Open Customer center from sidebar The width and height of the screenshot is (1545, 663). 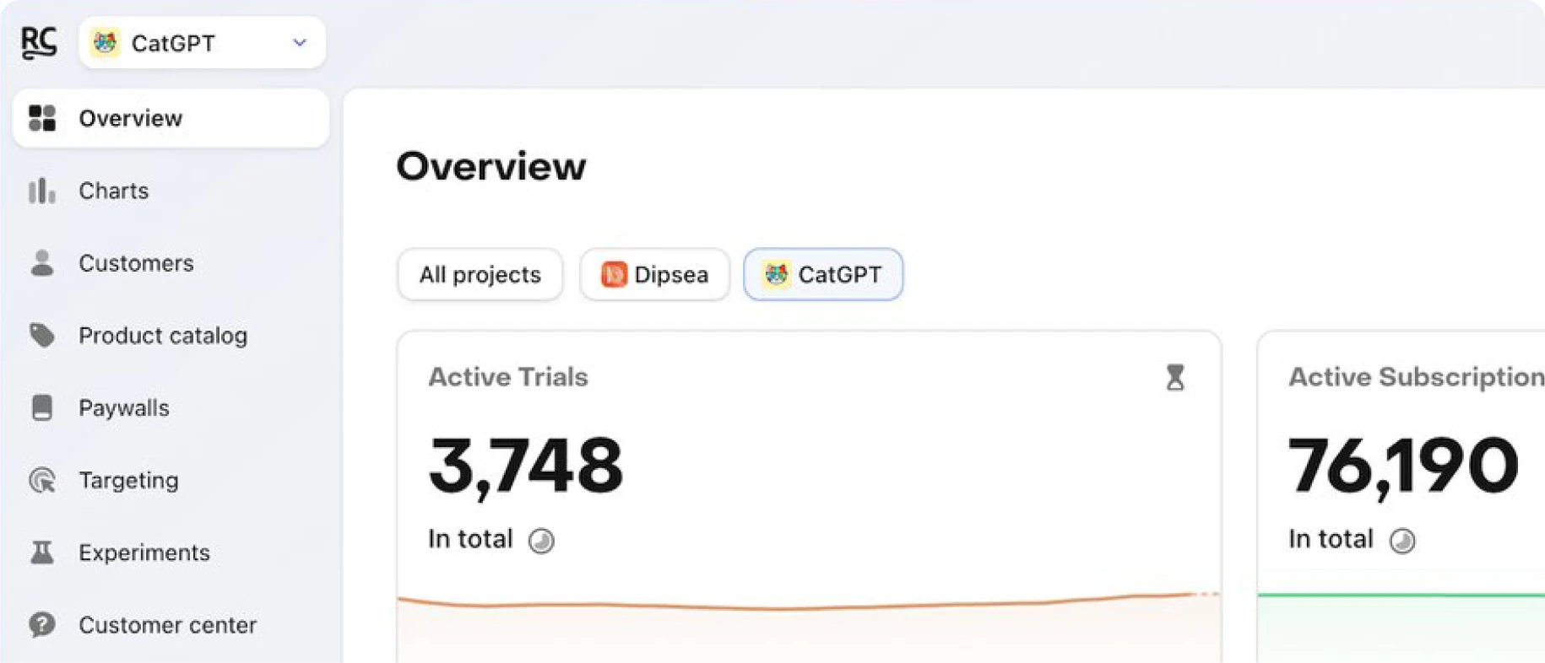coord(171,625)
